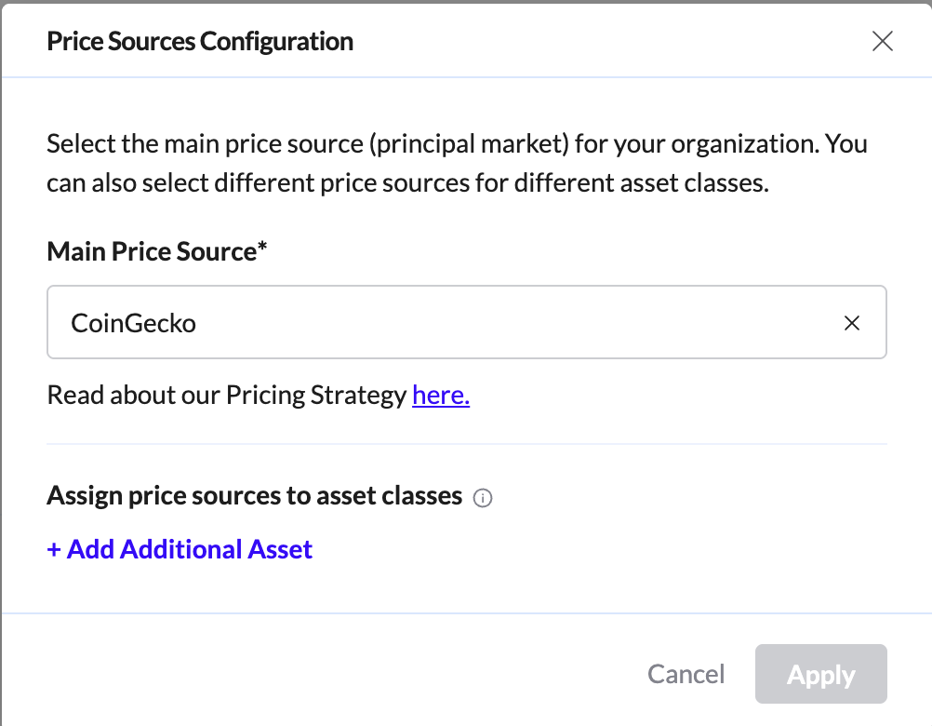
Task: Clear the CoinGecko selection
Action: 851,323
